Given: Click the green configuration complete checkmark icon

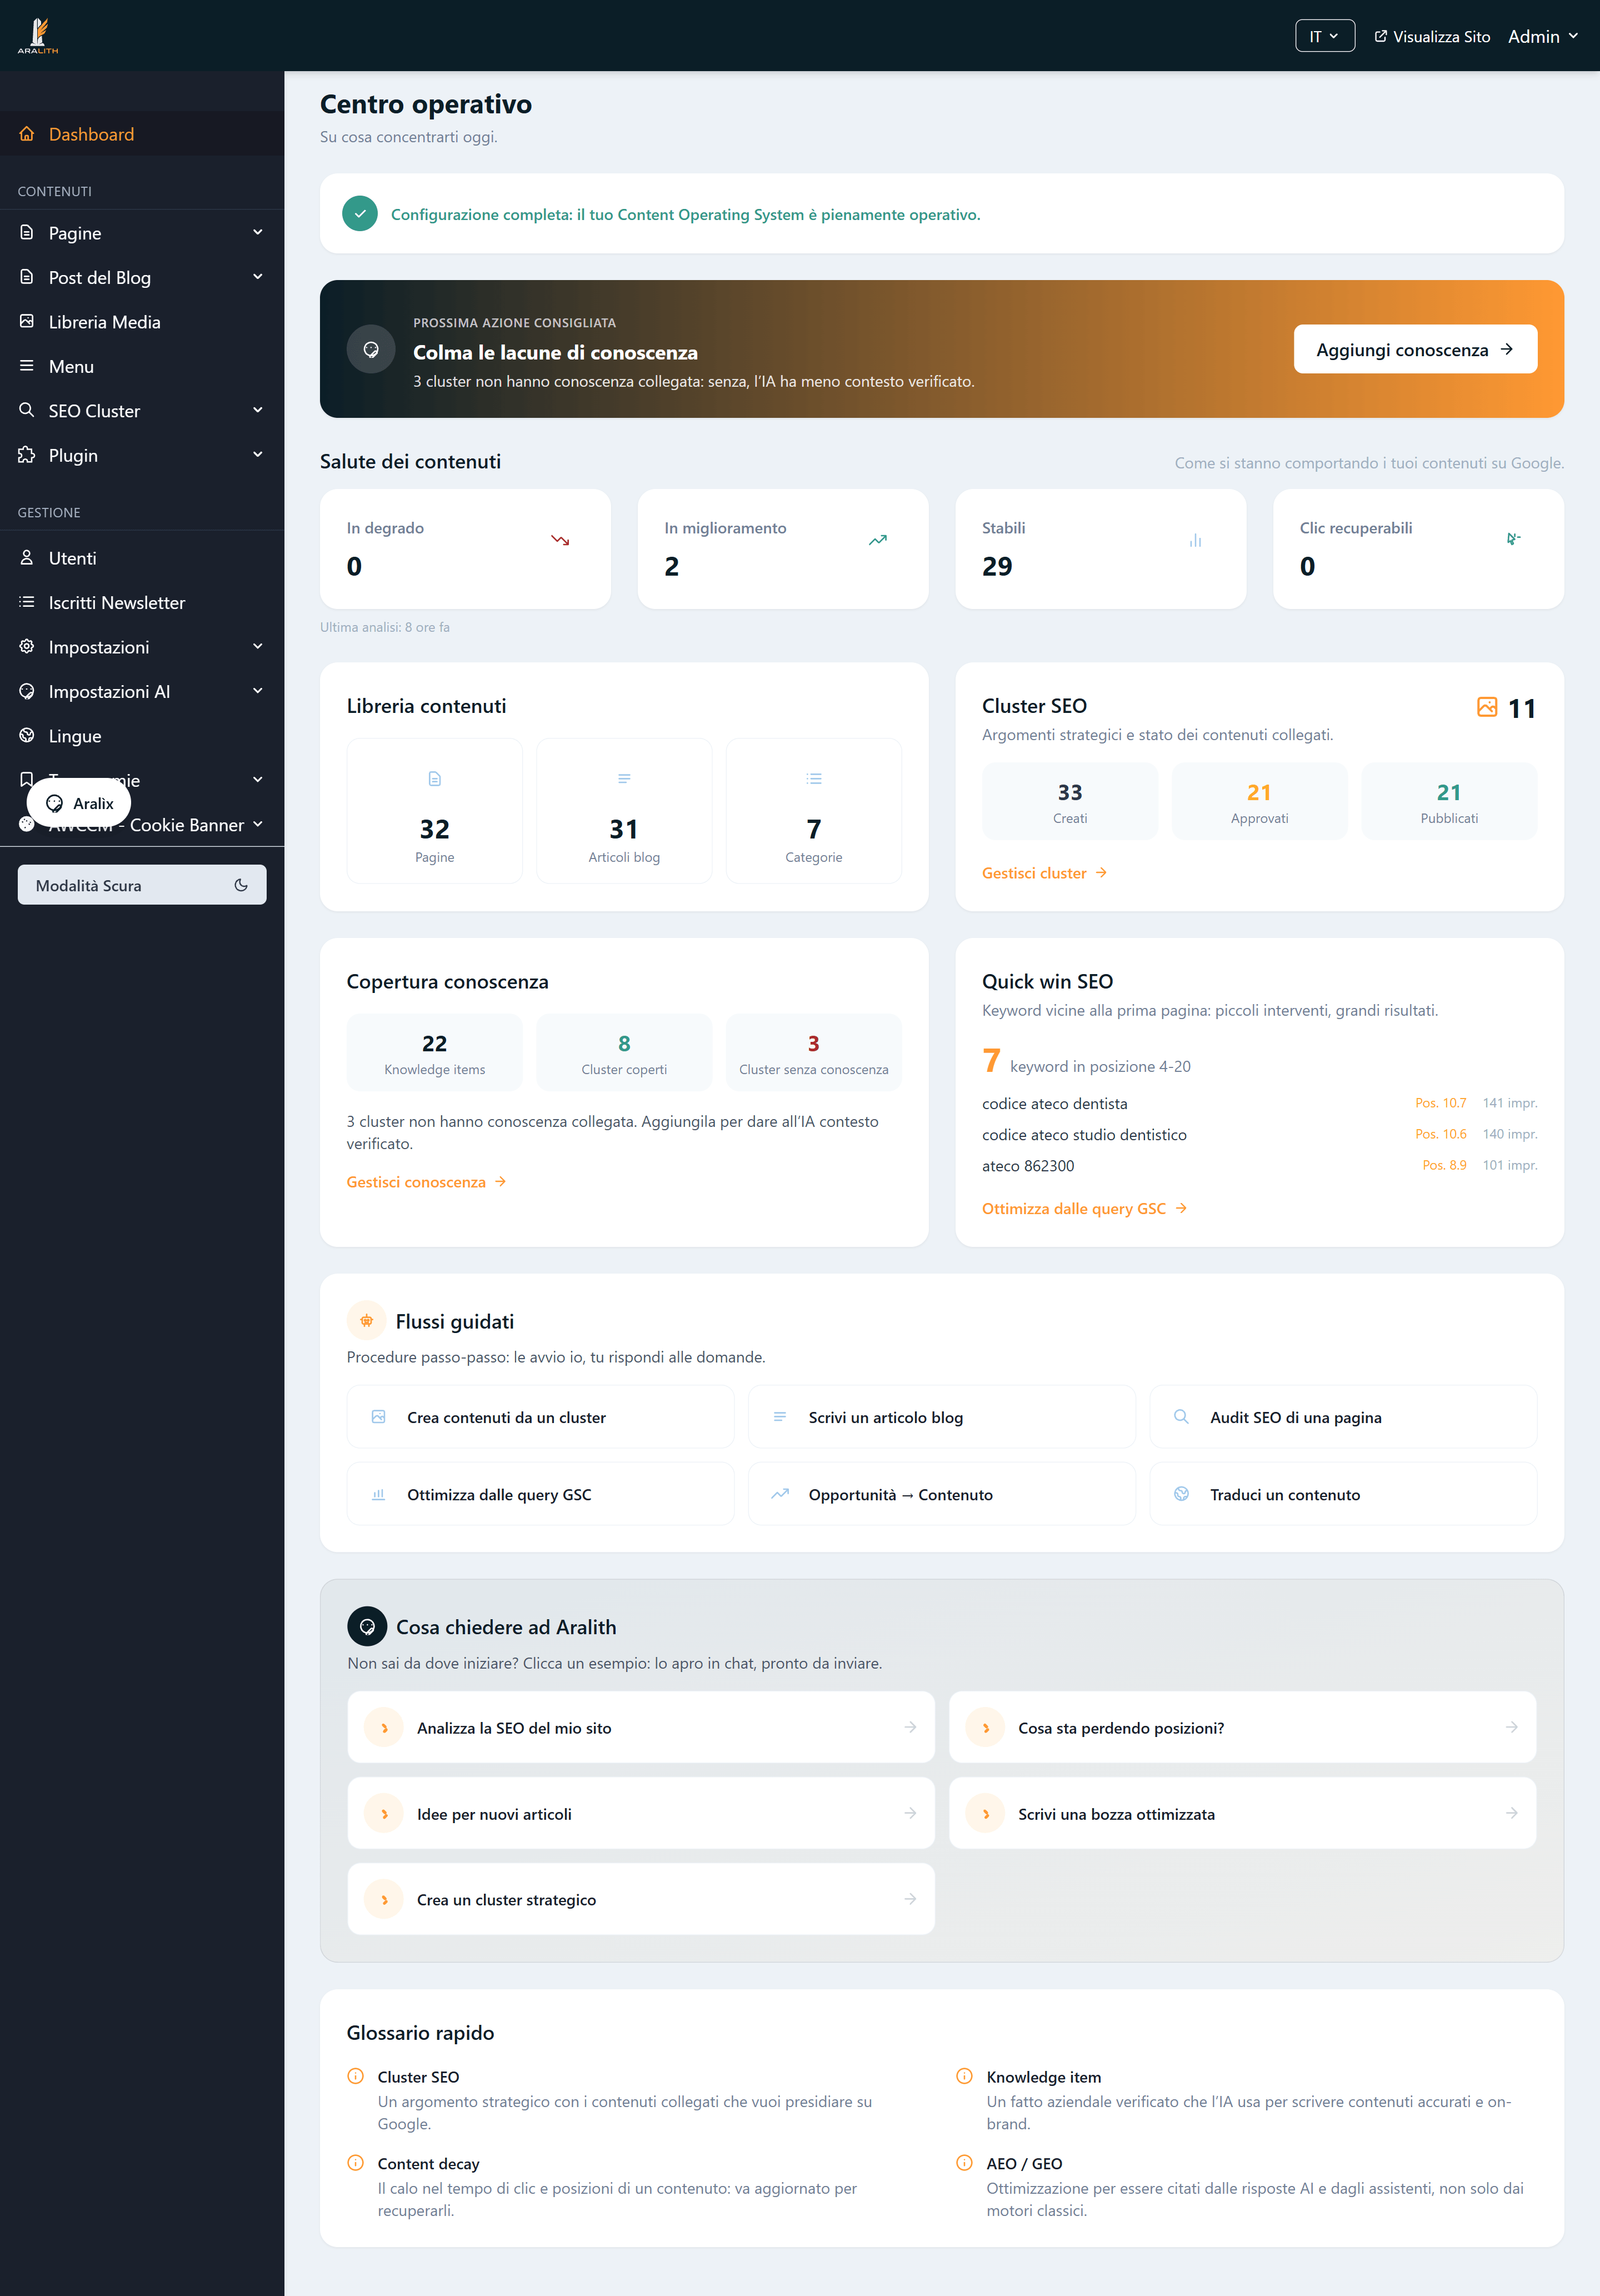Looking at the screenshot, I should click(360, 214).
